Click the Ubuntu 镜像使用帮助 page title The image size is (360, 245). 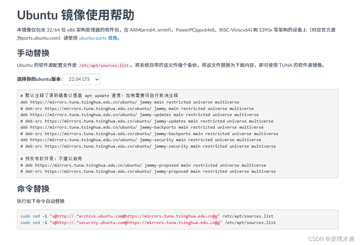tap(76, 15)
